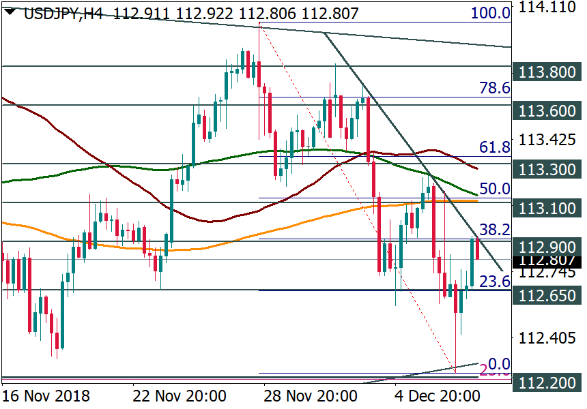587x409 pixels.
Task: Select the Fibonacci 38.2 level label
Action: pos(495,230)
